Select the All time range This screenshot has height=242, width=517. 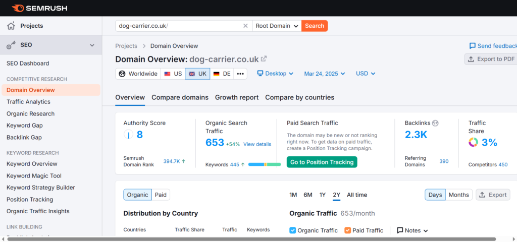click(x=357, y=195)
